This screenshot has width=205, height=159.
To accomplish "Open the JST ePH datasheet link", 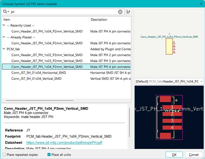I will [64, 142].
